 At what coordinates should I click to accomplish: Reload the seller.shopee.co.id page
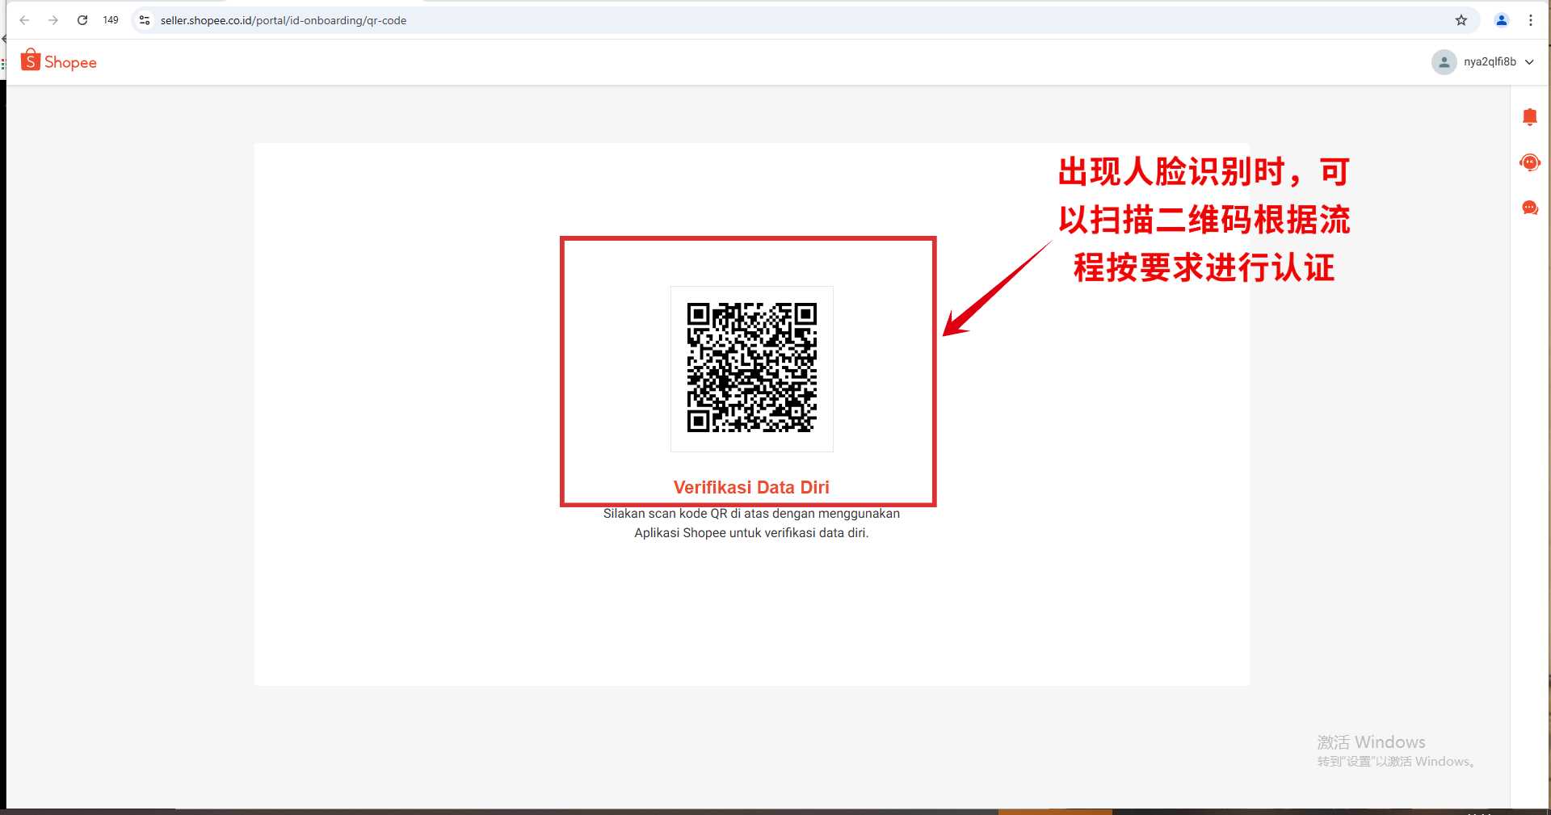(x=82, y=20)
